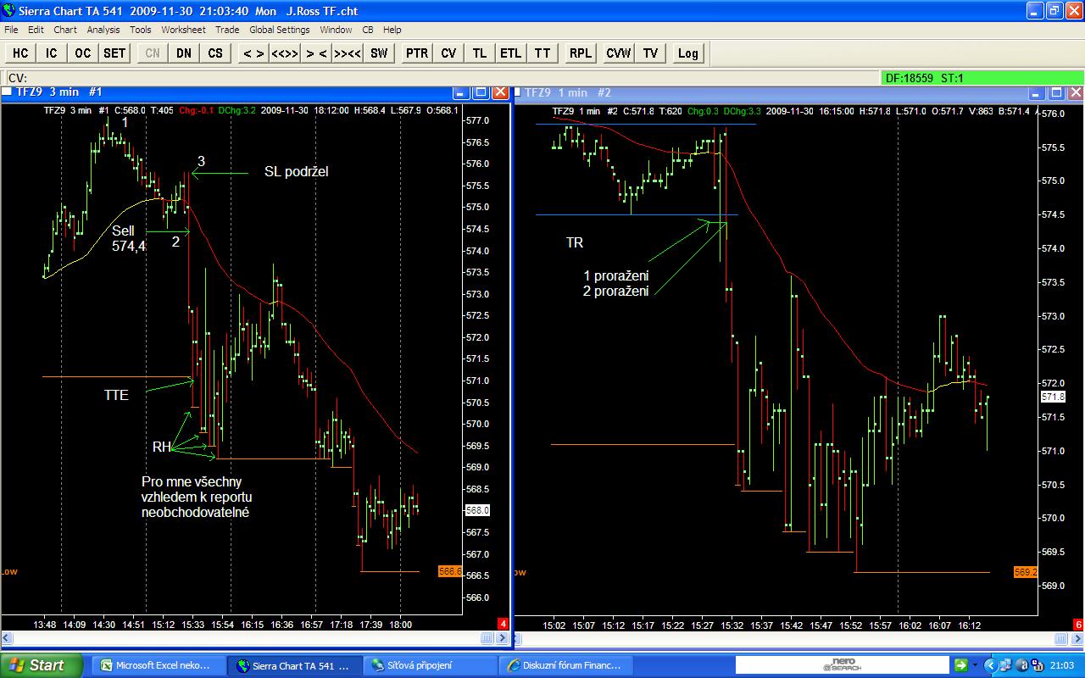1085x678 pixels.
Task: Open the Help menu
Action: tap(392, 30)
